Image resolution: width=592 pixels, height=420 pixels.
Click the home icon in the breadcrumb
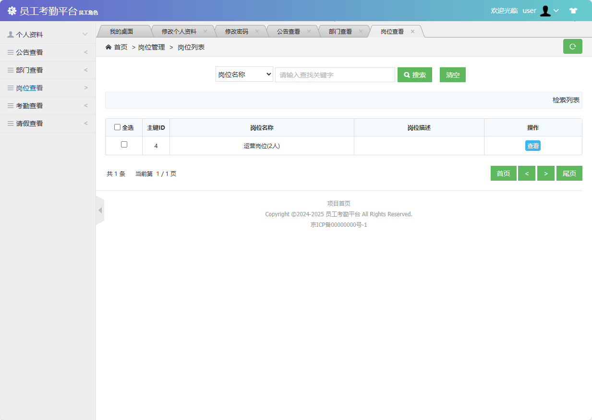[x=108, y=47]
